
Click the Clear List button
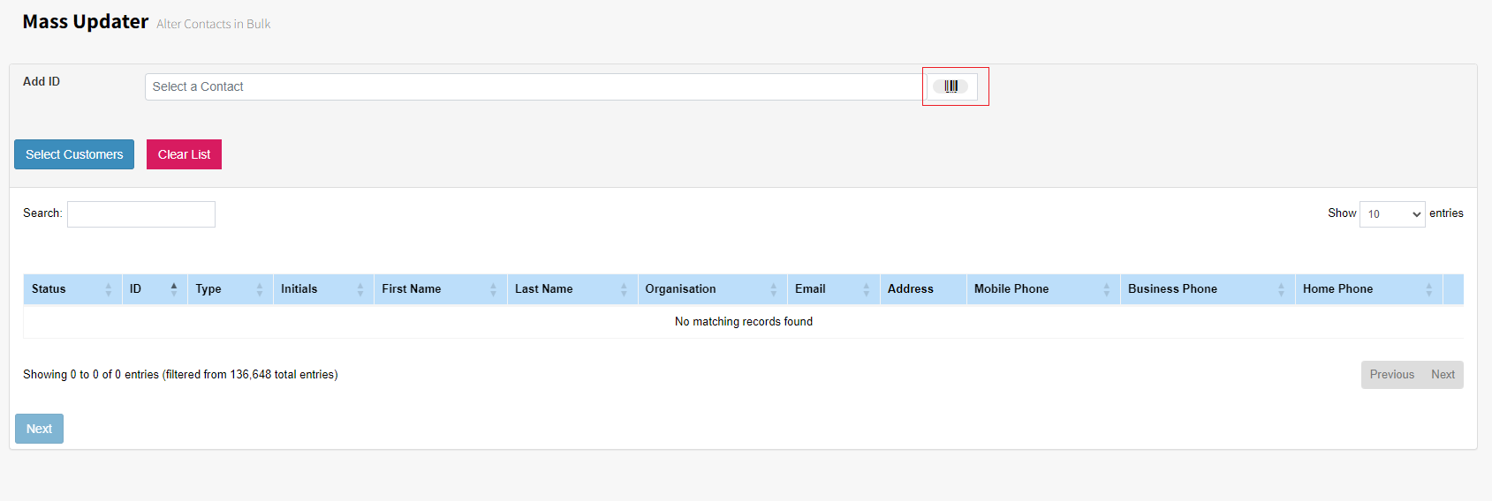[184, 154]
